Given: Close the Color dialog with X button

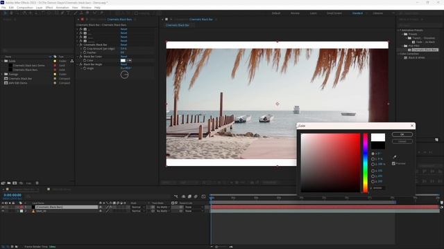Looking at the screenshot, I should click(412, 126).
